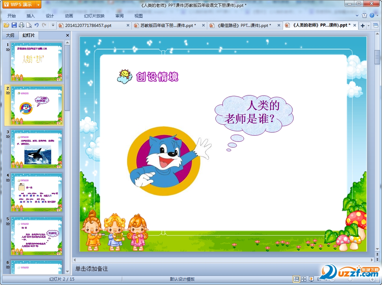Undo the last action
This screenshot has width=382, height=285.
pyautogui.click(x=37, y=25)
